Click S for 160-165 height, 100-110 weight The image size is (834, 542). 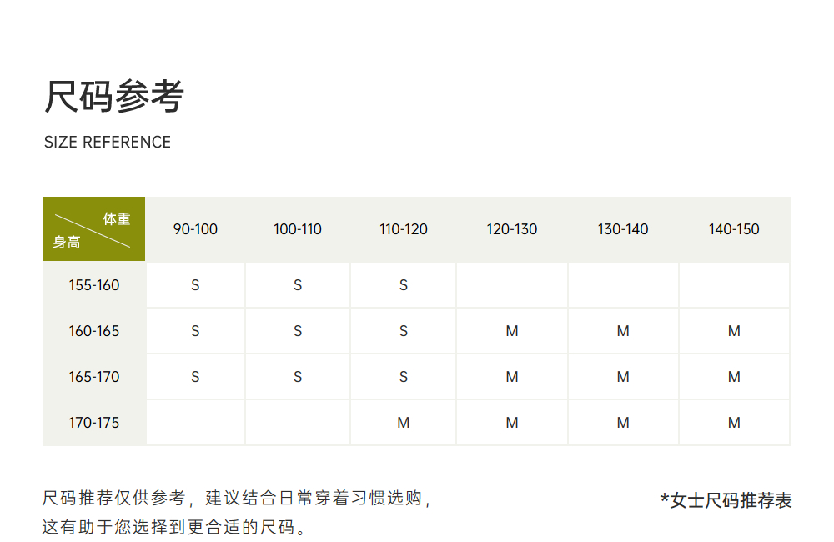coord(298,331)
